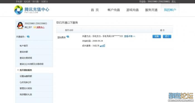Click the 服务名称 column header
195x103 pixels.
[69, 30]
